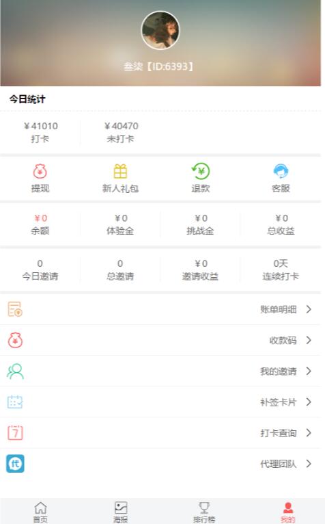Switch to the 首页 home tab

40,512
